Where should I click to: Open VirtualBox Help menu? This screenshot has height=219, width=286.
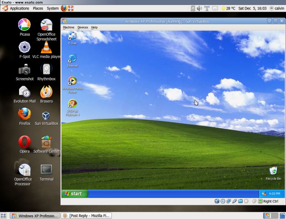click(94, 27)
